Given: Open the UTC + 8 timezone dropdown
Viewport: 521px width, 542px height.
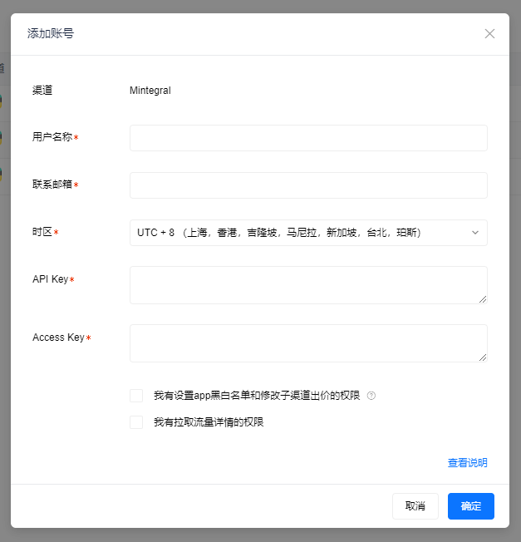Looking at the screenshot, I should pyautogui.click(x=307, y=233).
